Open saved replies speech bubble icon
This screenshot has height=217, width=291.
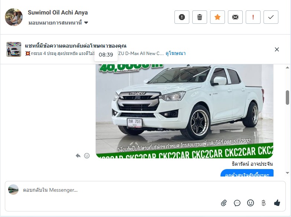[237, 203]
